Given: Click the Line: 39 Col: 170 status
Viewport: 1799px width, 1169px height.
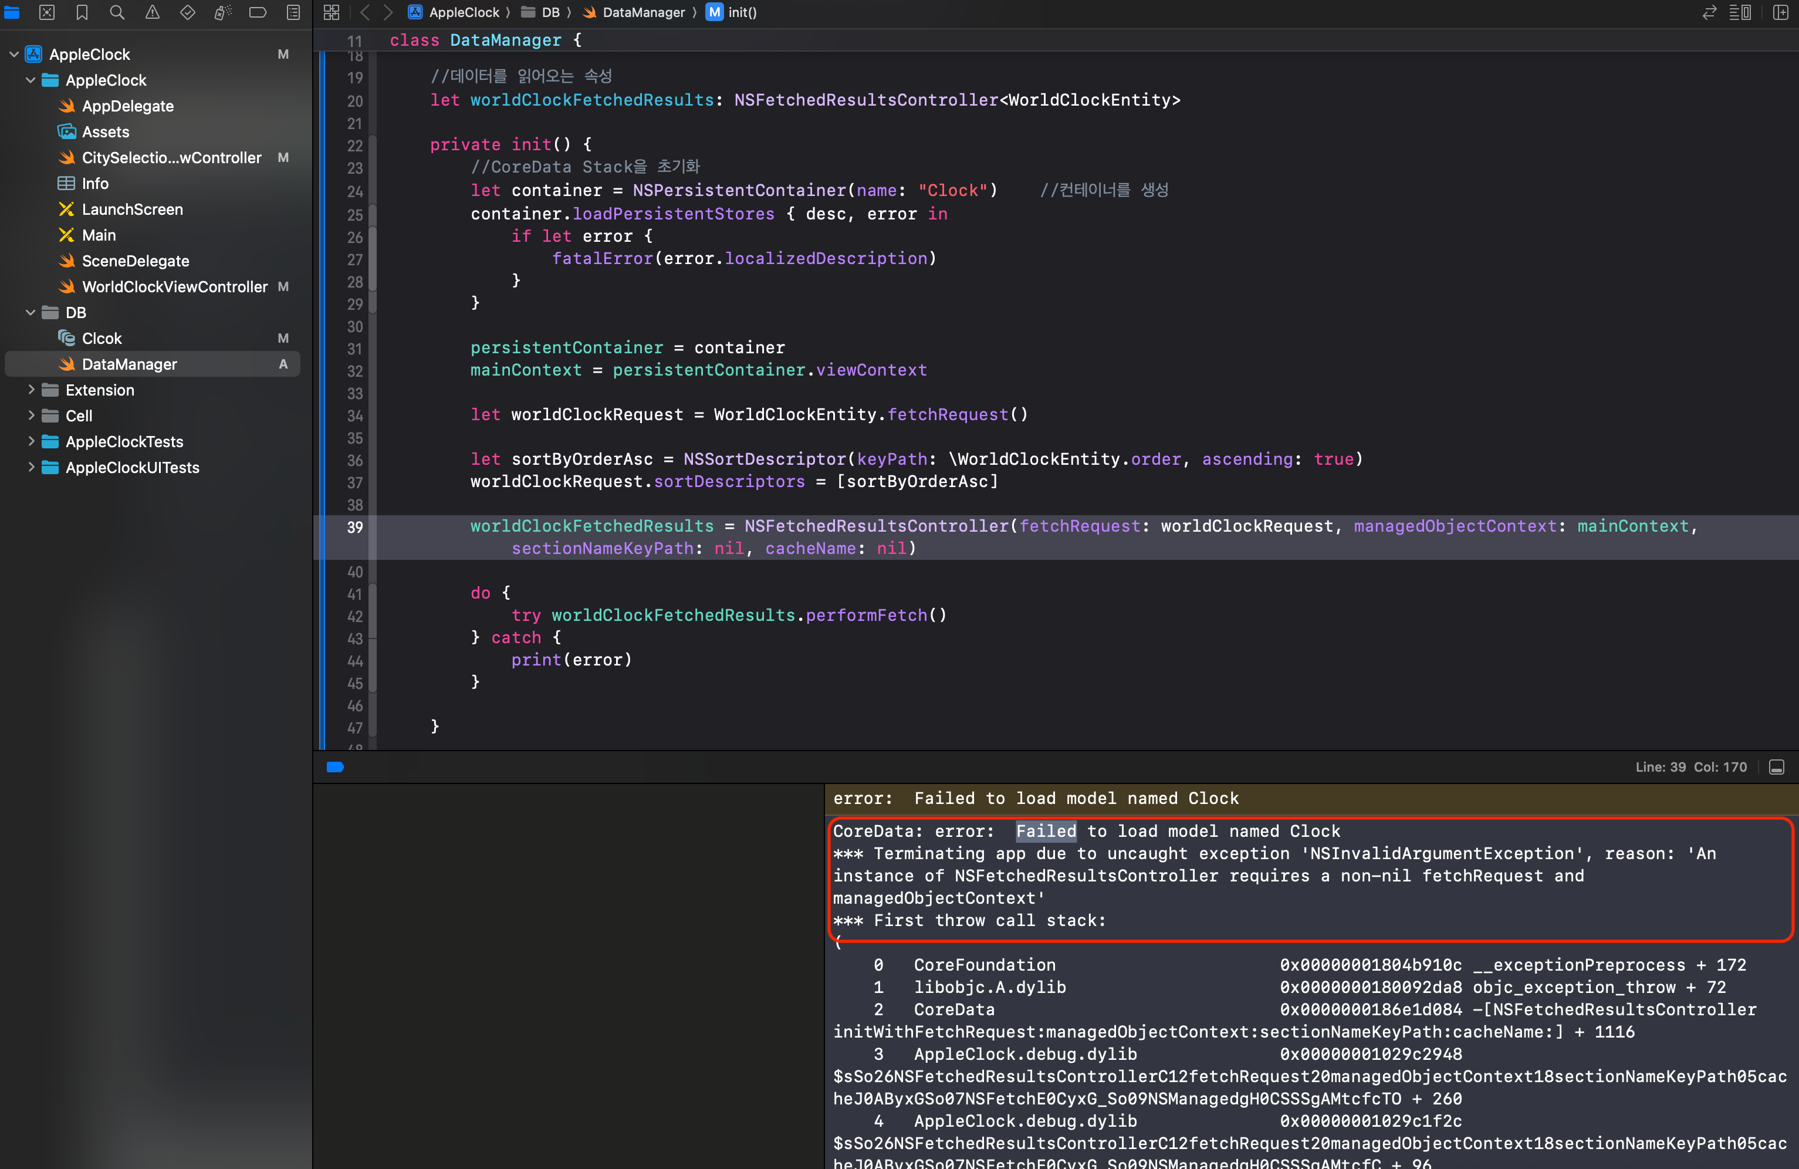Looking at the screenshot, I should 1691,767.
